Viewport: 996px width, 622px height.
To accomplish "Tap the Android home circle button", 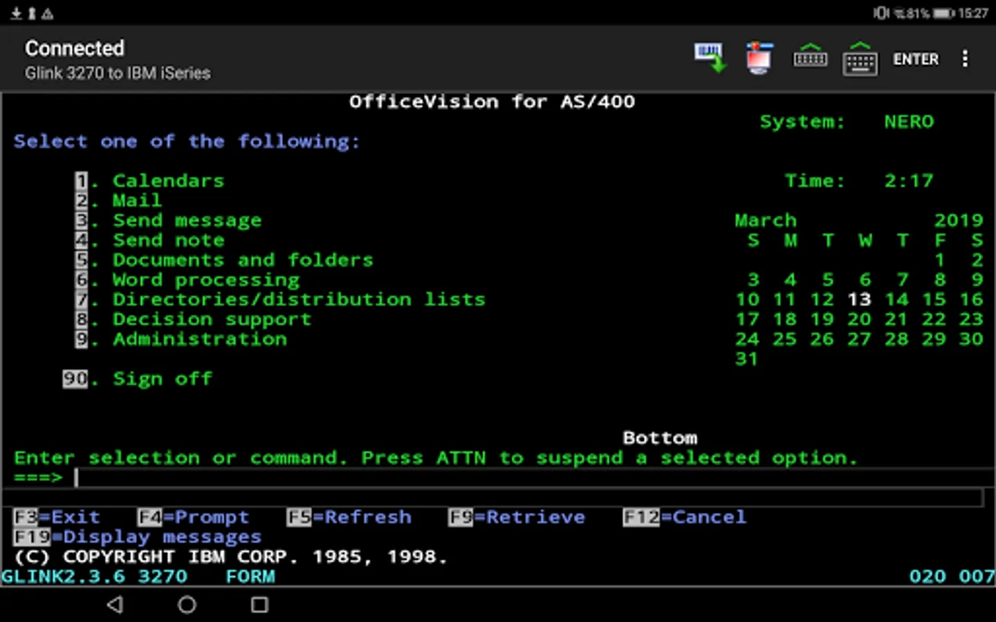I will (x=187, y=605).
